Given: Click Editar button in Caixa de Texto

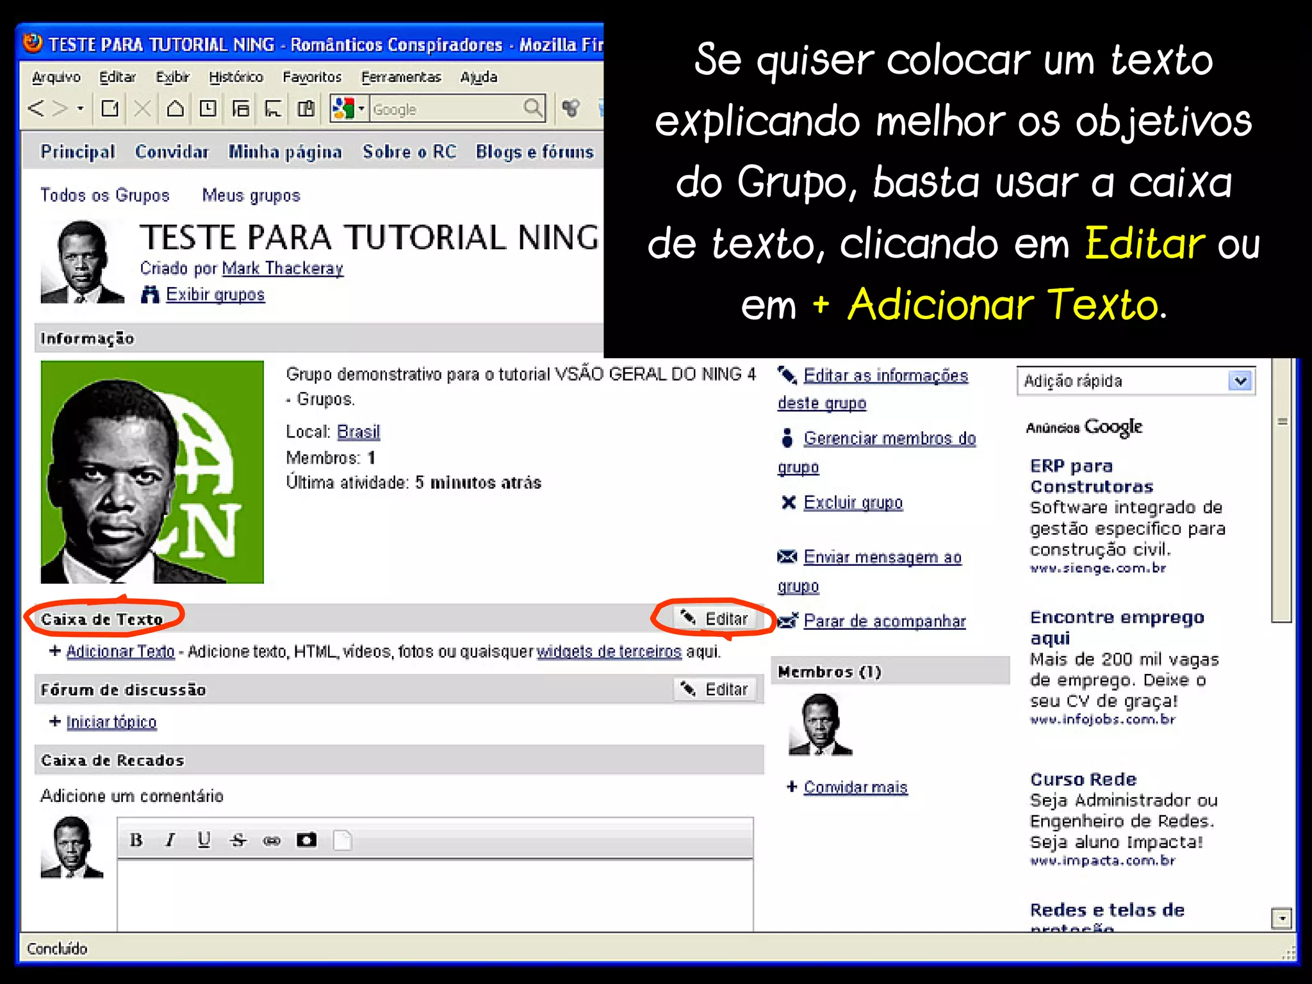Looking at the screenshot, I should click(715, 618).
